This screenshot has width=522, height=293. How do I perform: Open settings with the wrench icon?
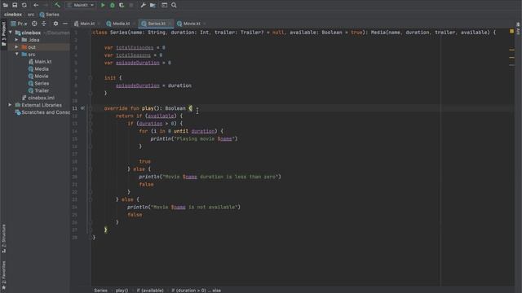(x=144, y=5)
